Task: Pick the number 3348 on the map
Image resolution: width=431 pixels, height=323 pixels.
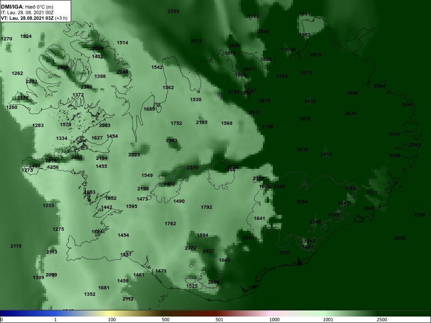Action: pos(395,155)
